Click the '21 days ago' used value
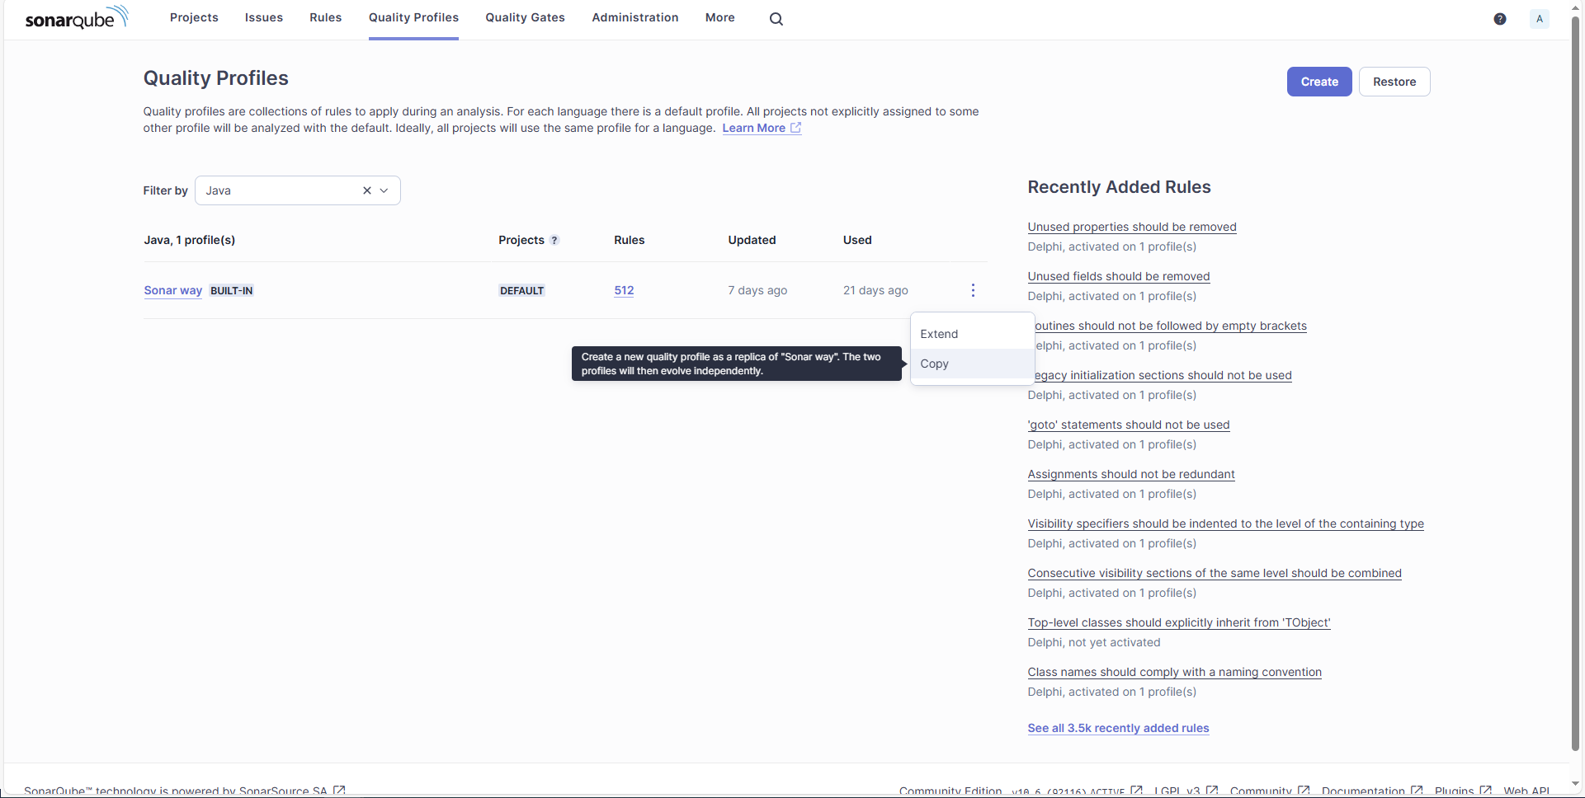 click(875, 290)
